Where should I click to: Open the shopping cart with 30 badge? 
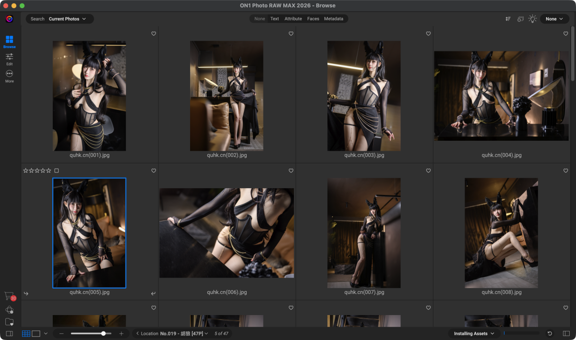9,296
